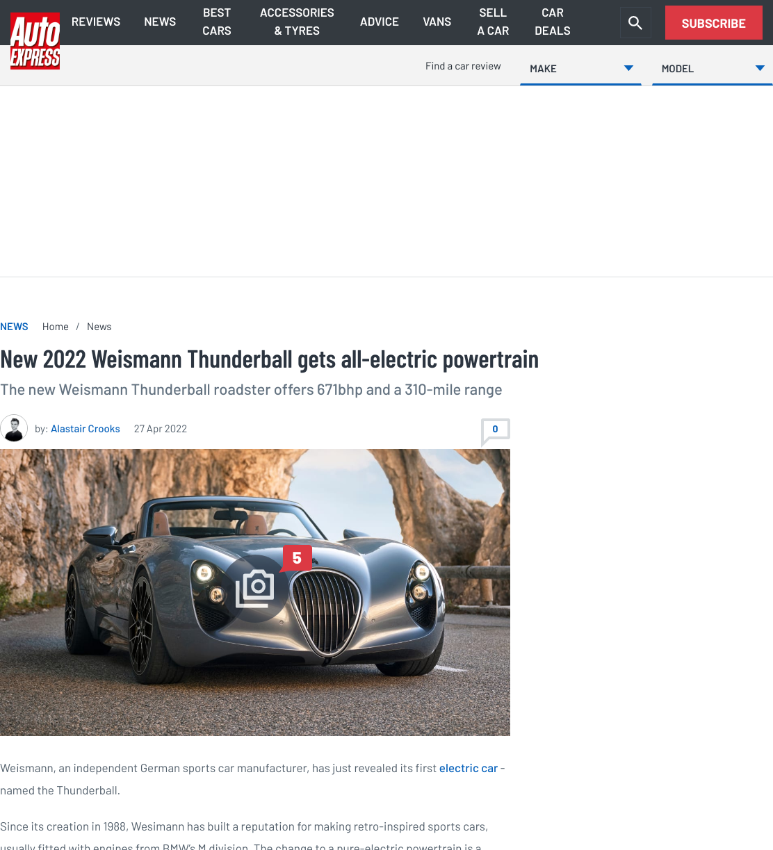Click the red 5 photo count badge
Viewport: 773px width, 850px height.
[297, 558]
